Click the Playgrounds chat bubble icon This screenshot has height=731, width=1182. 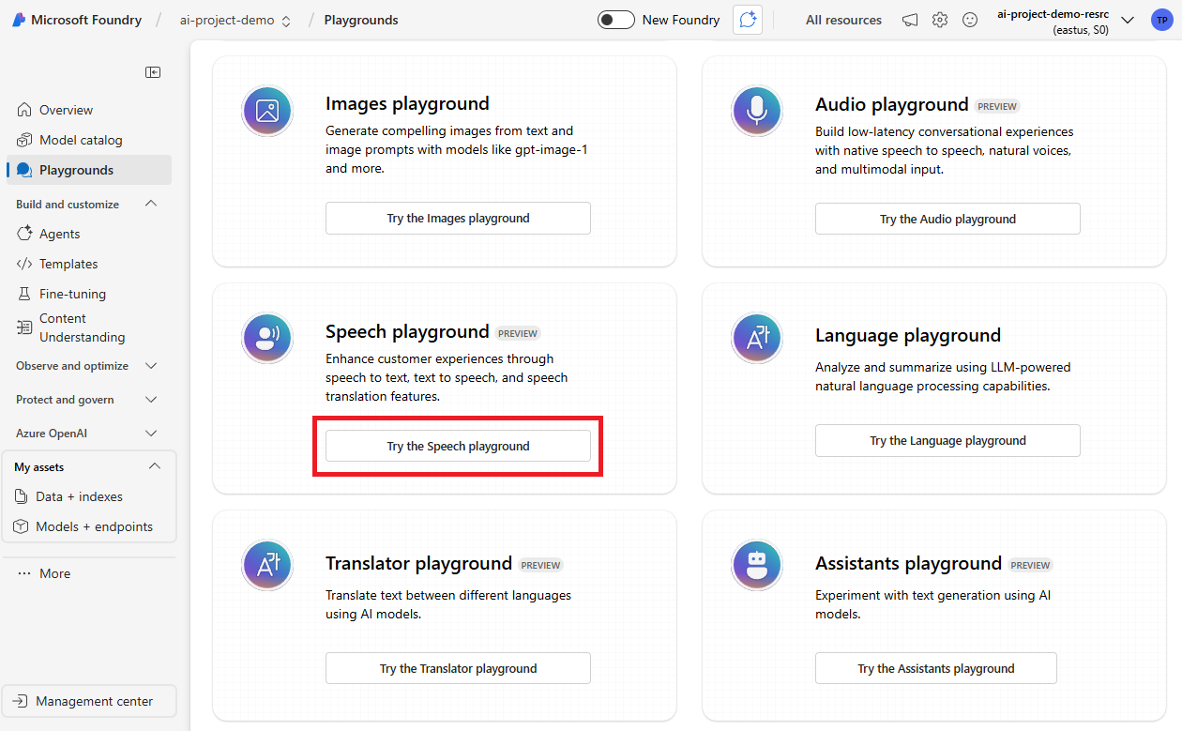click(x=24, y=170)
